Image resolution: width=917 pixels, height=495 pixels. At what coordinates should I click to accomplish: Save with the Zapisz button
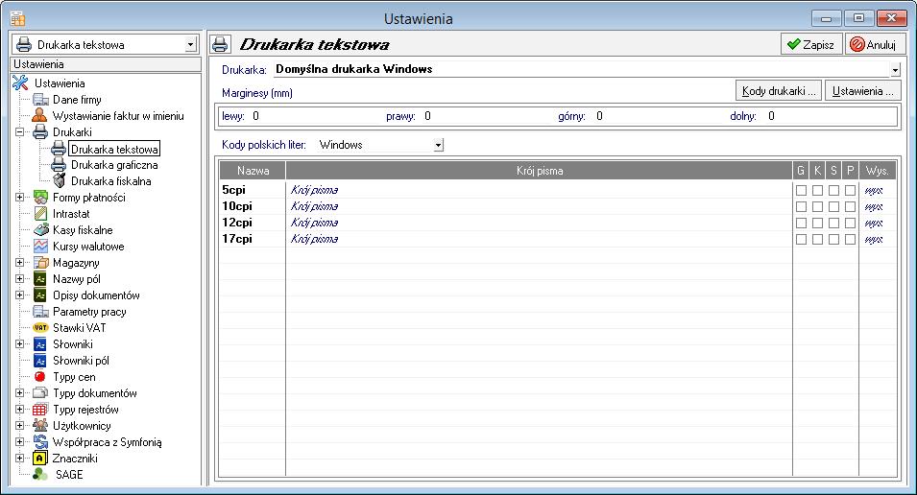(811, 44)
